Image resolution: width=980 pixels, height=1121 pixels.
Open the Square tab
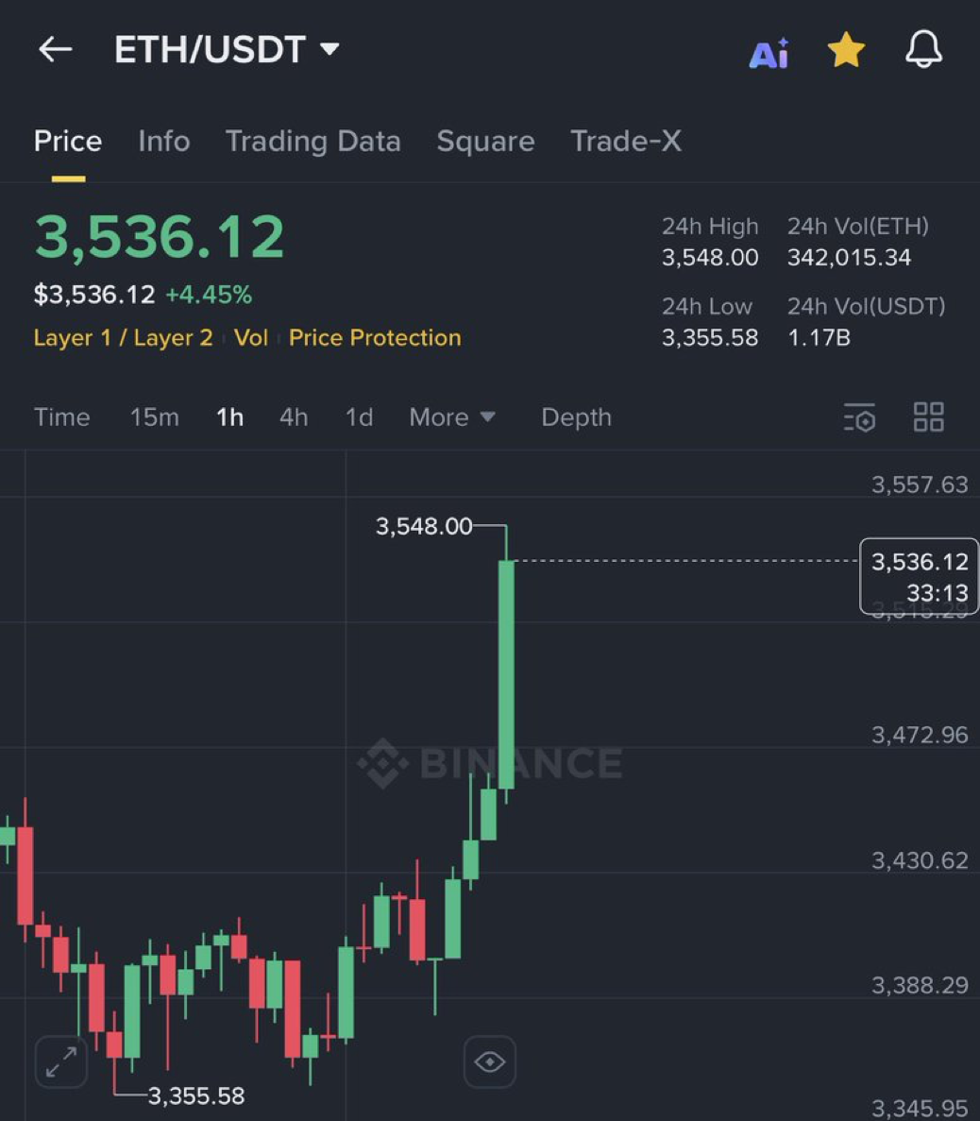click(x=485, y=142)
